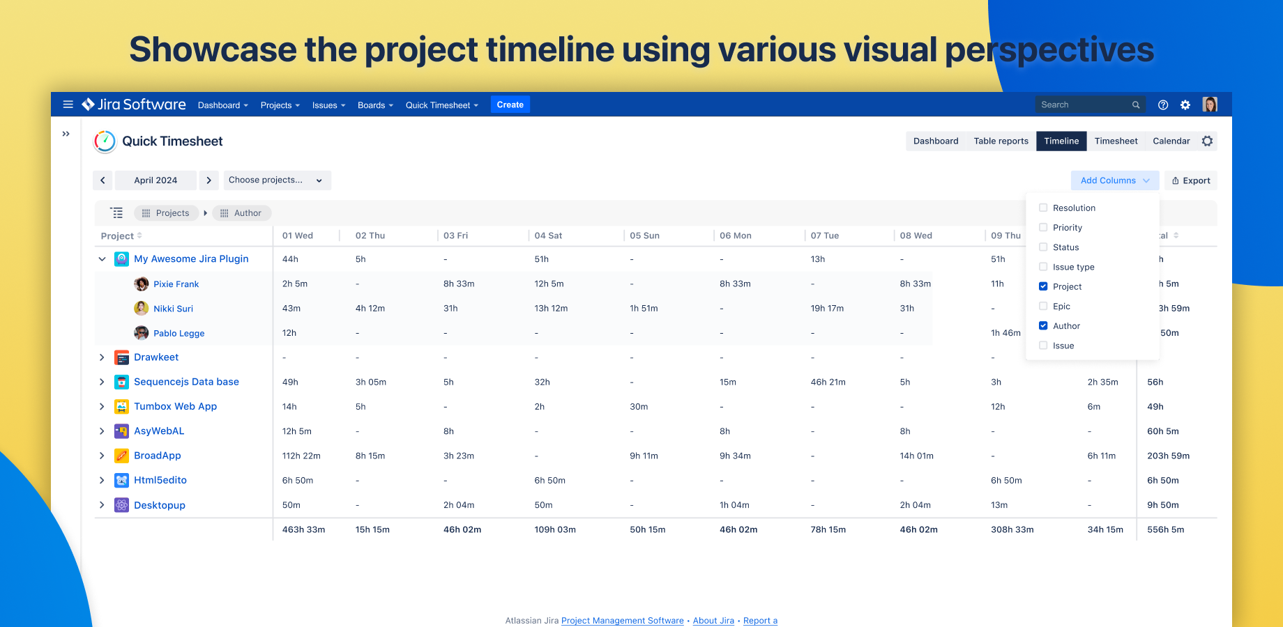Screen dimensions: 1283x627
Task: Open the Quick Timesheet header menu
Action: click(442, 105)
